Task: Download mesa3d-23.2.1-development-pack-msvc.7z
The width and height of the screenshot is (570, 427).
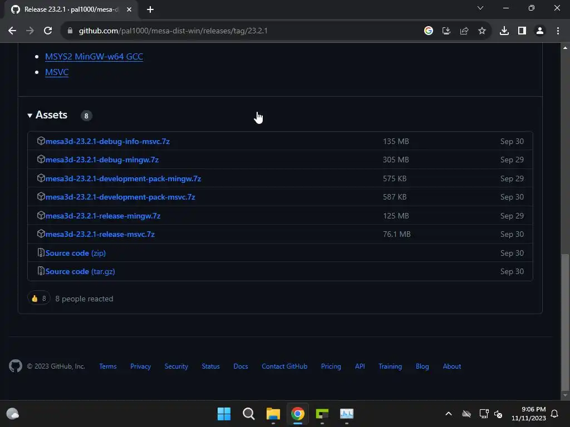Action: [120, 197]
